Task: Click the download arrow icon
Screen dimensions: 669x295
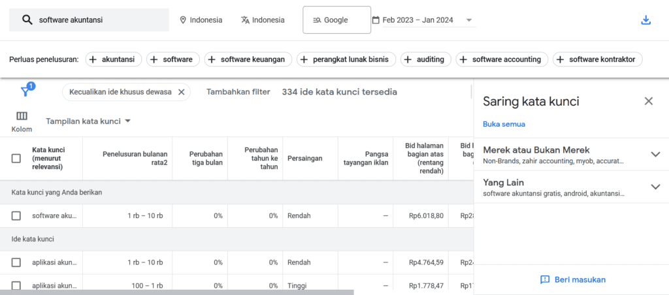Action: point(646,20)
